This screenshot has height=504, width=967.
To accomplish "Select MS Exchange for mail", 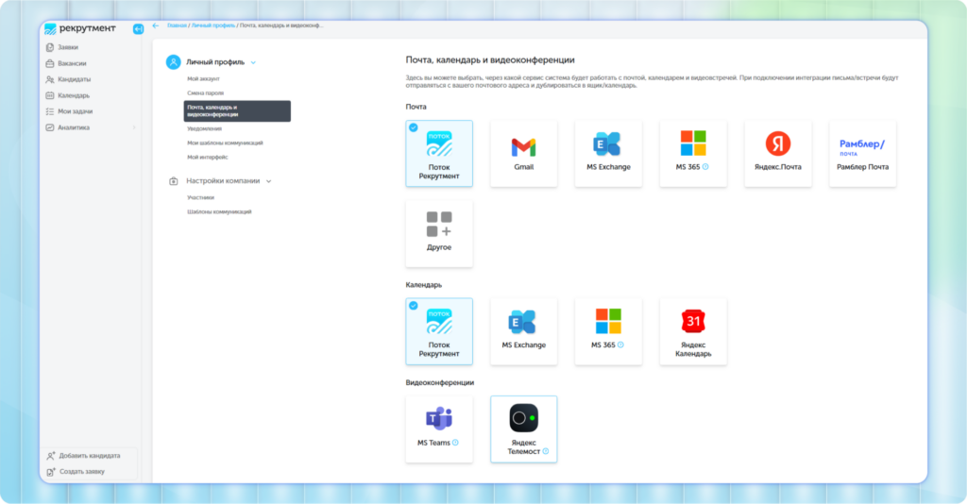I will [608, 154].
